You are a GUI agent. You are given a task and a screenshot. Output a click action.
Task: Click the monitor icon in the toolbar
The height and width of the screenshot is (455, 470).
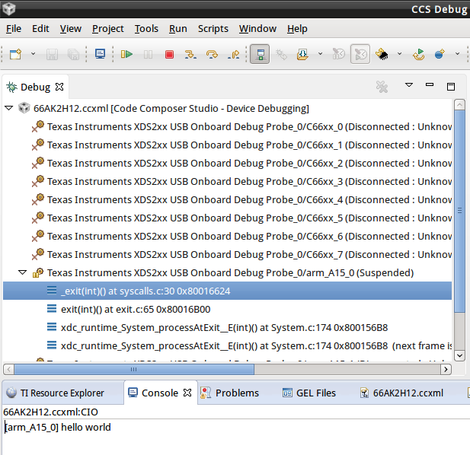point(100,54)
